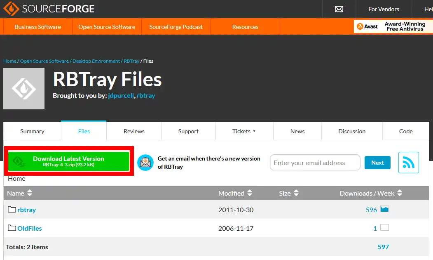Viewport: 433px width, 260px height.
Task: Click the Next button
Action: click(x=377, y=163)
